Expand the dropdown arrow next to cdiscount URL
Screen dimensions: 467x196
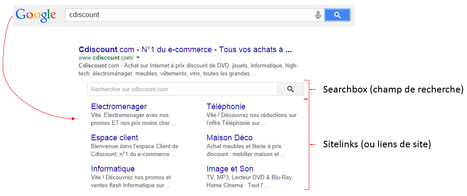click(x=138, y=57)
